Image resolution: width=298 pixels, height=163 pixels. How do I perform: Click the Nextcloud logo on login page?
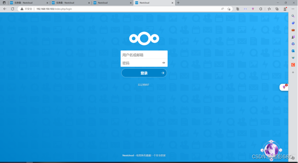[x=144, y=38]
